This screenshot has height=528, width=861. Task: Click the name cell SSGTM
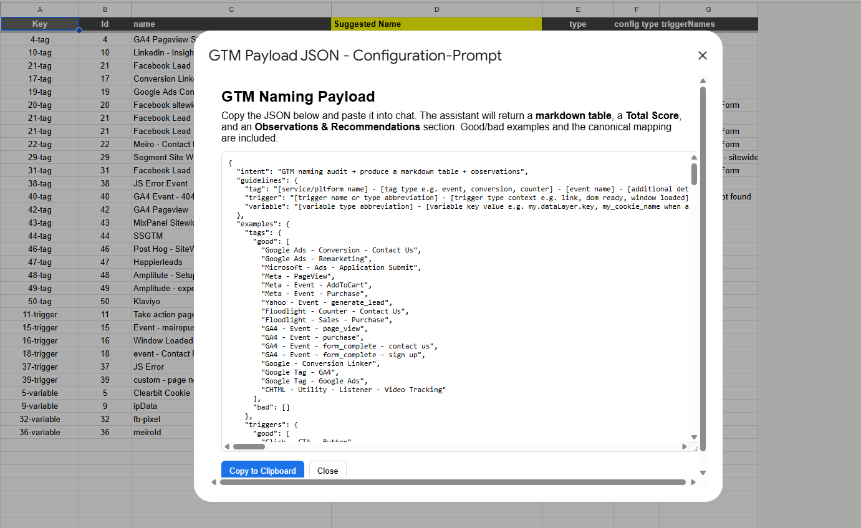tap(163, 236)
